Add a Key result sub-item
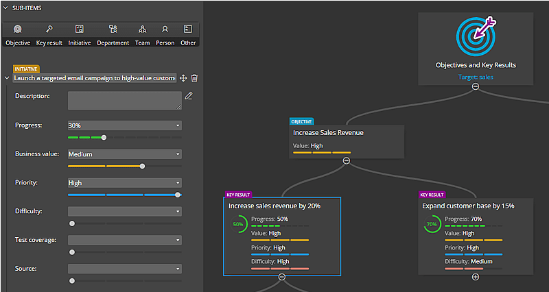The height and width of the screenshot is (292, 549). (x=49, y=35)
